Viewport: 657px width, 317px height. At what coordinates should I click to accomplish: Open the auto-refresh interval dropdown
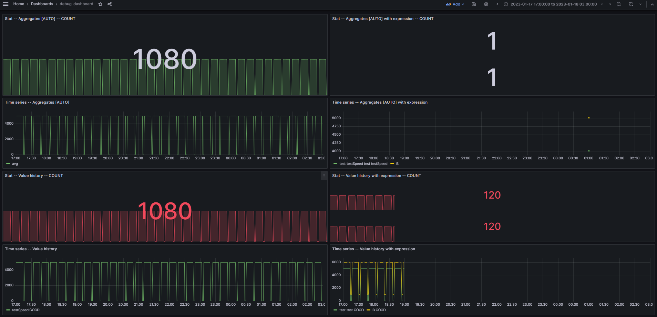click(640, 4)
